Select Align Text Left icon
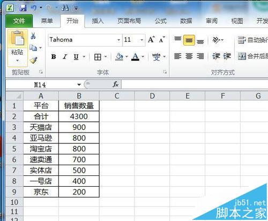 click(x=178, y=56)
